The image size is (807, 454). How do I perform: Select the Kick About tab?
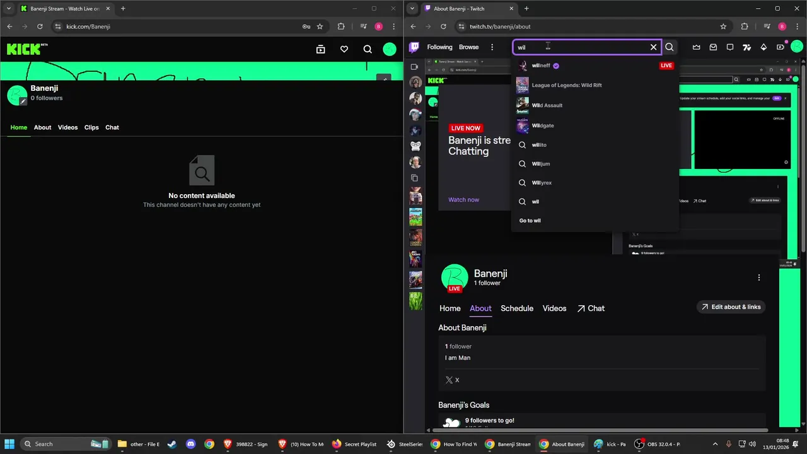[x=42, y=127]
